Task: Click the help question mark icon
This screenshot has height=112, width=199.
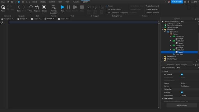Action: click(185, 2)
